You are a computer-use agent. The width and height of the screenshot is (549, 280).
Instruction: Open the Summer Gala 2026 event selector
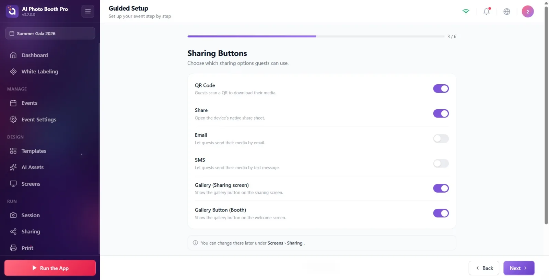50,33
